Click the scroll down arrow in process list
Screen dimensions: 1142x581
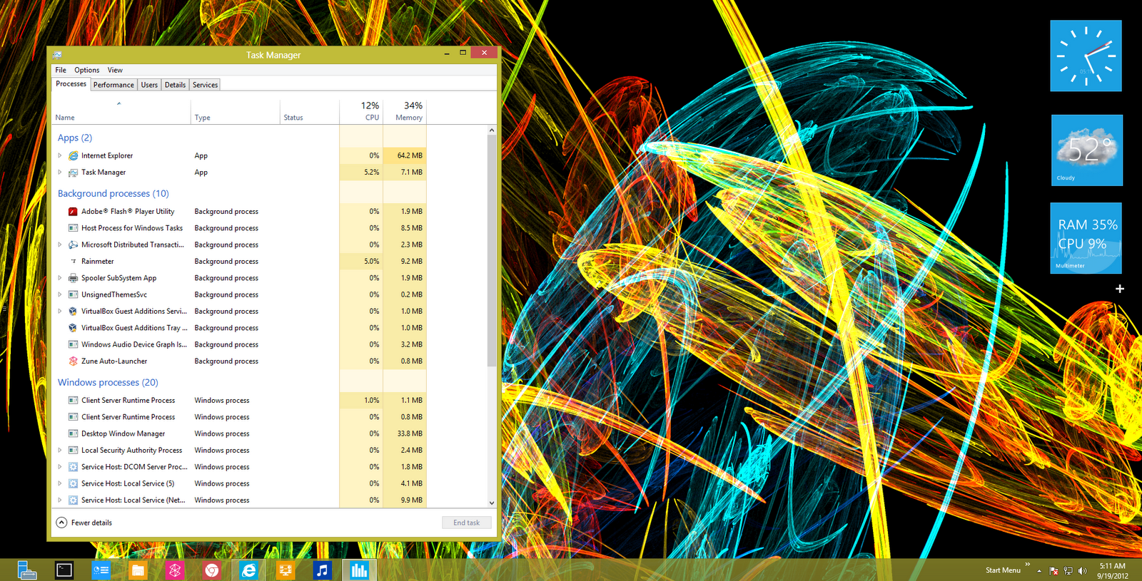(492, 503)
